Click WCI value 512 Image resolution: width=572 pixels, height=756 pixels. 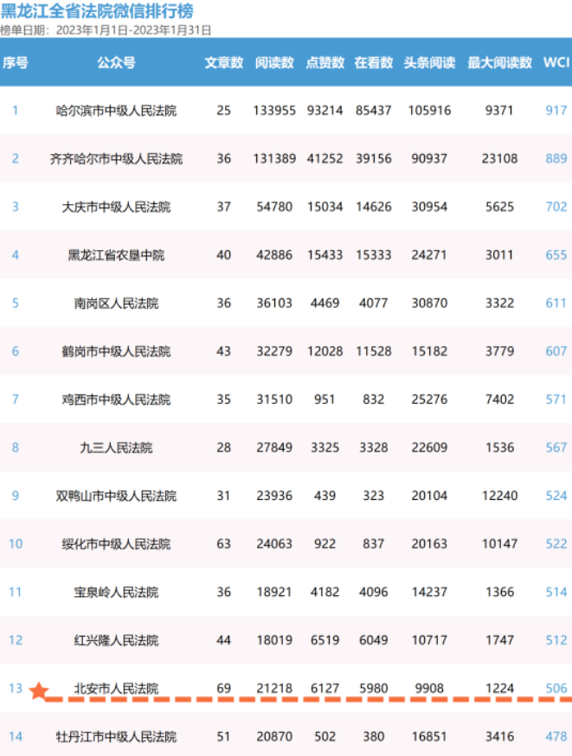click(x=556, y=640)
